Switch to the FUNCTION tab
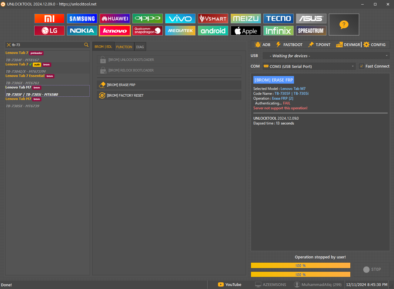This screenshot has height=289, width=394. pyautogui.click(x=124, y=47)
